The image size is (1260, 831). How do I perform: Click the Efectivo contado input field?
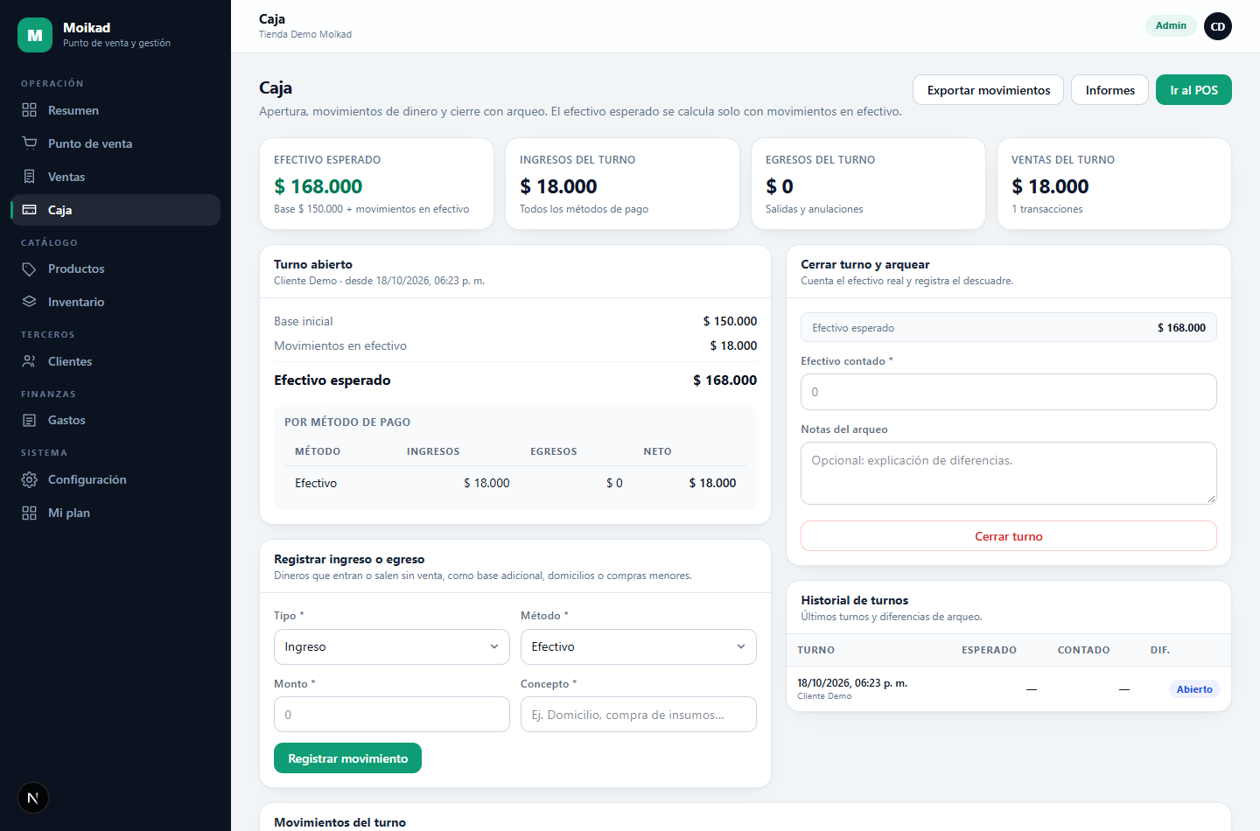click(1009, 392)
